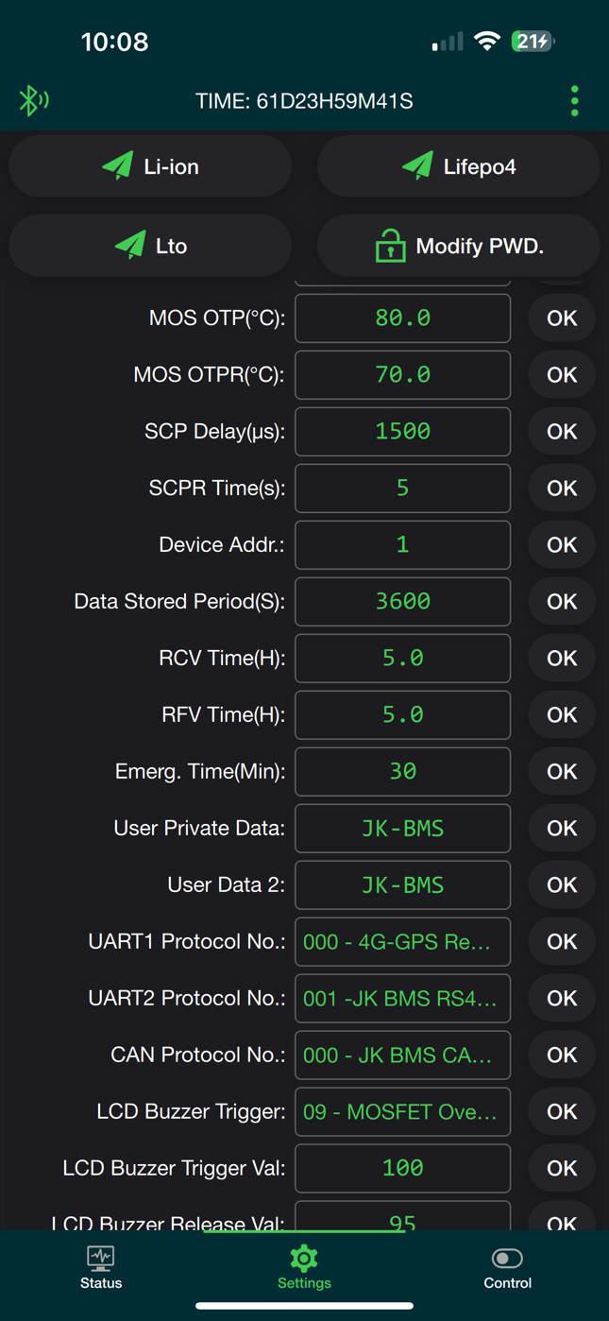Tap the Bluetooth connection icon
609x1321 pixels.
(x=34, y=100)
